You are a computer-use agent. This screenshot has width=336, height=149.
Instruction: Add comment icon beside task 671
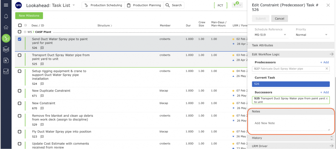[x=42, y=96]
